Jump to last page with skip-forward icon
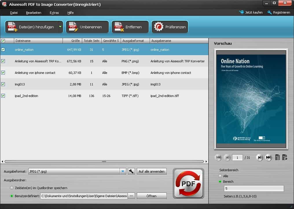Viewport: 294px width, 209px height. pos(269,158)
